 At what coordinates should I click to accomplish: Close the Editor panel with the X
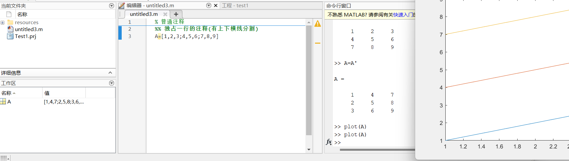click(x=216, y=5)
